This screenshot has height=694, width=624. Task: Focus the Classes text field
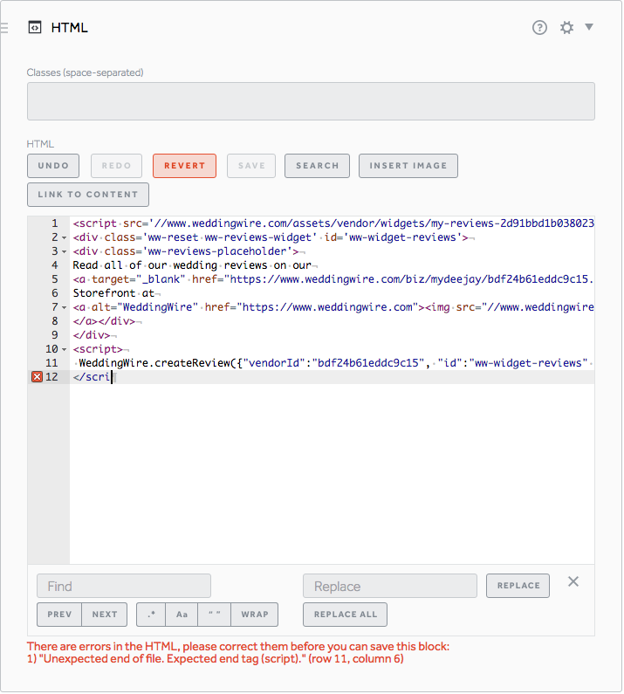coord(311,101)
